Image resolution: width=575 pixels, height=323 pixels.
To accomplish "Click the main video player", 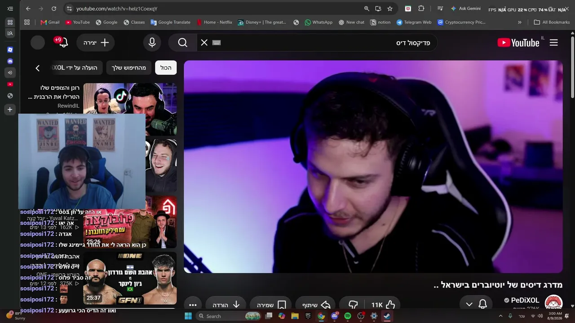I will [373, 167].
